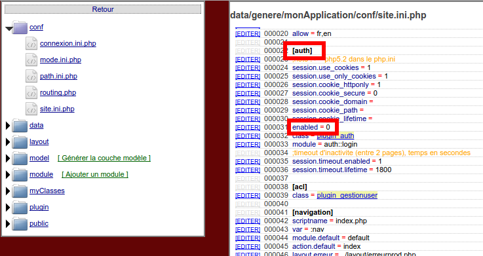Viewport: 483px width, 256px height.
Task: Expand the module folder arrow
Action: click(8, 174)
